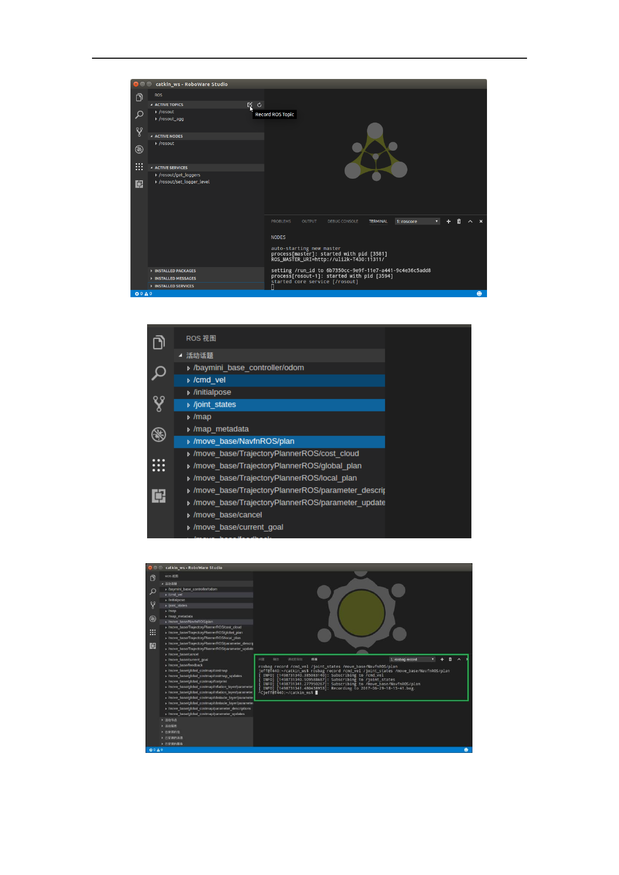Kill rosbag record terminal with trash icon

[450, 659]
